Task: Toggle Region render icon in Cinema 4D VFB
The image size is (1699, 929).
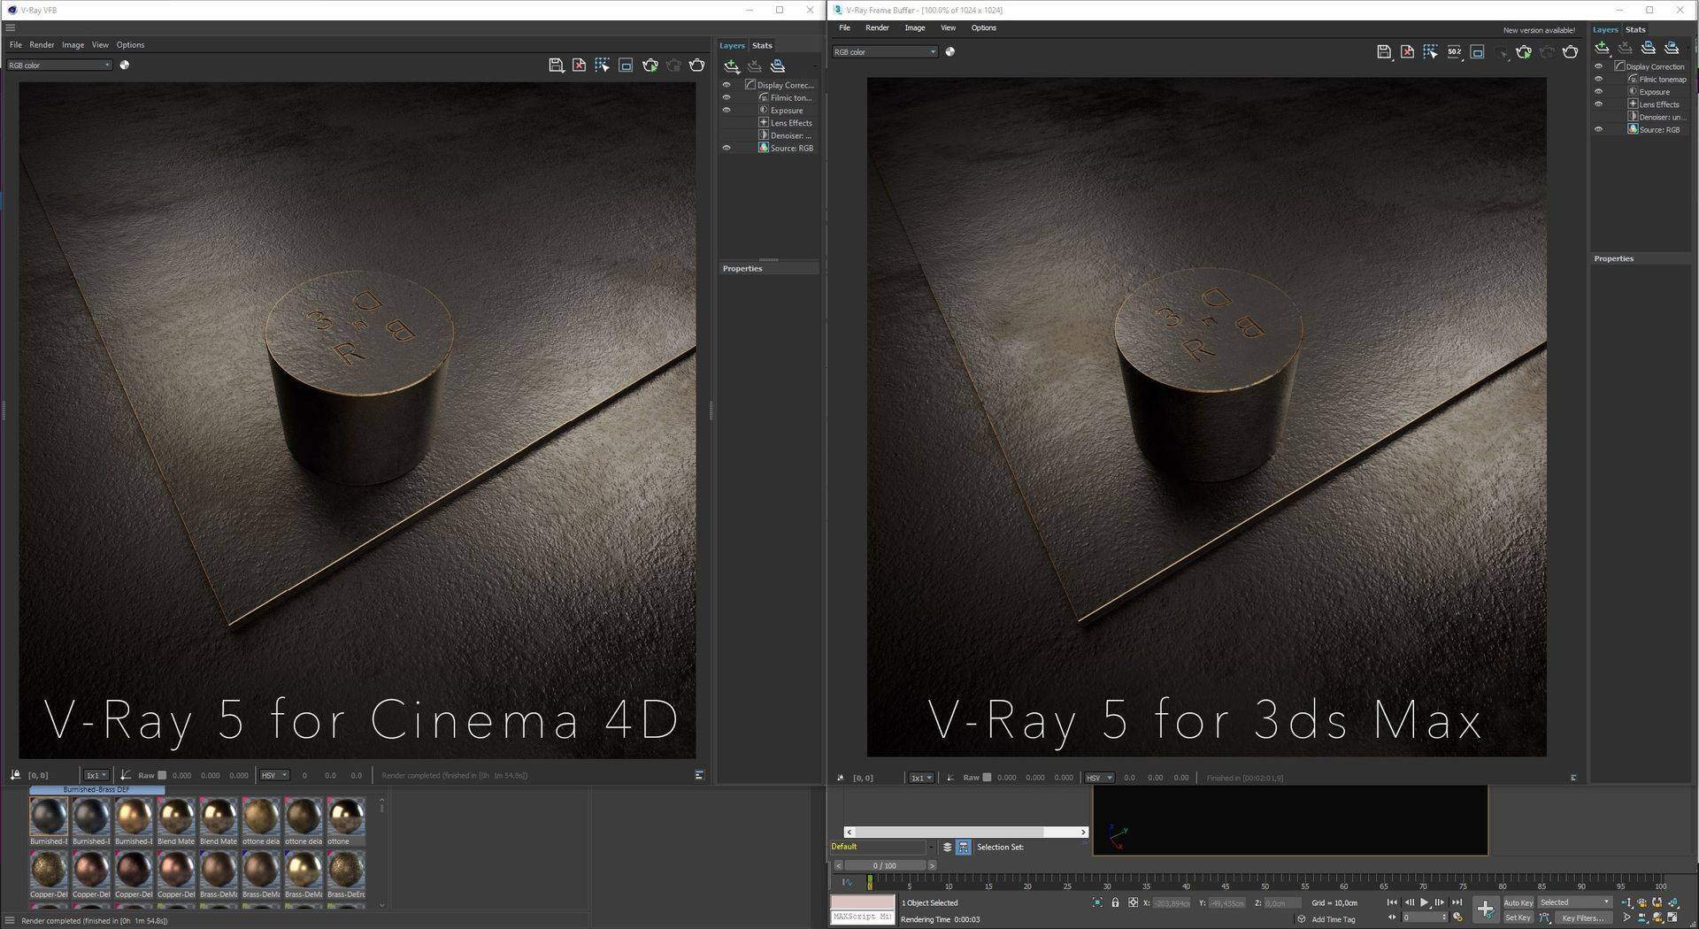Action: click(626, 65)
